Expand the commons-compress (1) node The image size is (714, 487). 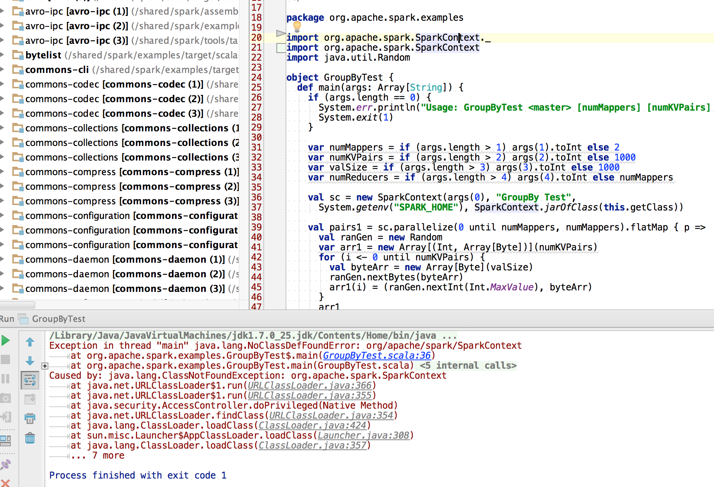[x=2, y=172]
